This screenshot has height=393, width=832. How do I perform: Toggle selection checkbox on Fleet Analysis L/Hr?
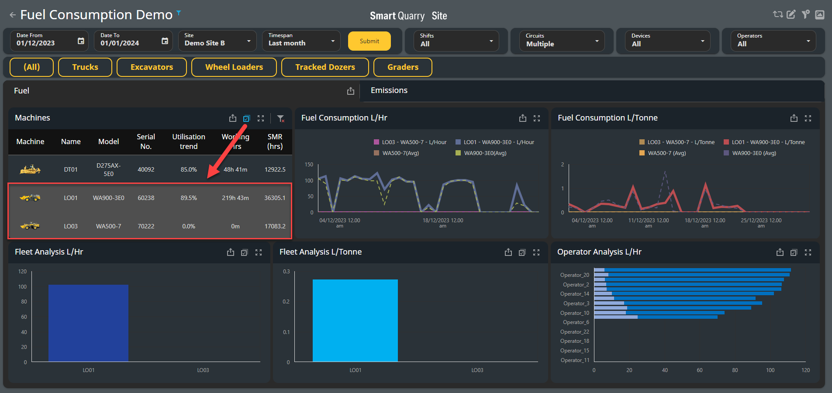[245, 252]
